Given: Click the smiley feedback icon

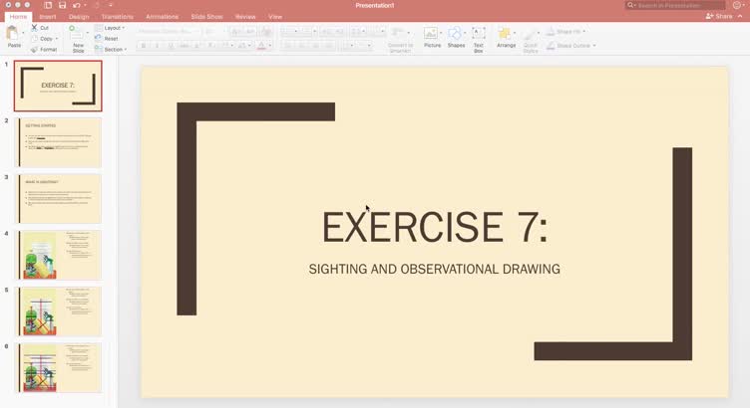Looking at the screenshot, I should pyautogui.click(x=737, y=5).
